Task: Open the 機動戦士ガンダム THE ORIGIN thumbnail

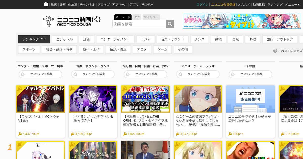Action: point(145,99)
